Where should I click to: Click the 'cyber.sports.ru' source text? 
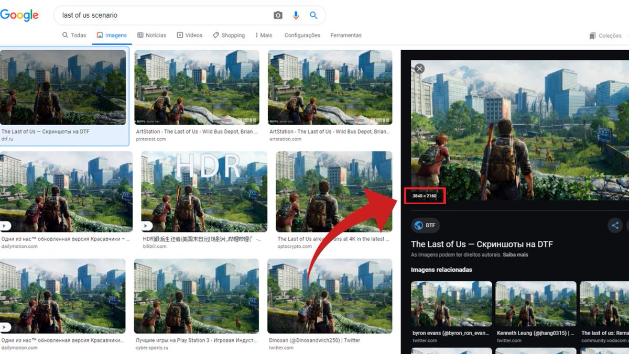pyautogui.click(x=152, y=348)
